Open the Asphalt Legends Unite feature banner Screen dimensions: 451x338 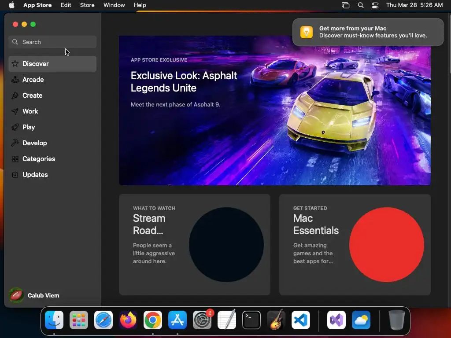(x=275, y=110)
